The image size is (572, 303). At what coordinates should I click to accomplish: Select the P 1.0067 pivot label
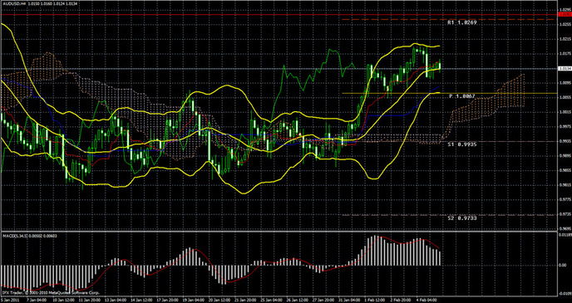pyautogui.click(x=461, y=96)
